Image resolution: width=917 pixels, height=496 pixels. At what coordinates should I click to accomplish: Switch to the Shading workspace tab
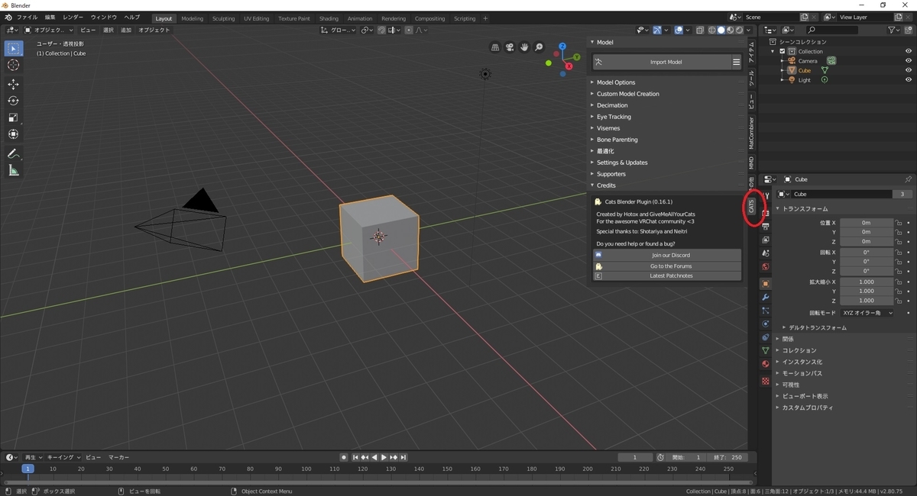pyautogui.click(x=329, y=18)
